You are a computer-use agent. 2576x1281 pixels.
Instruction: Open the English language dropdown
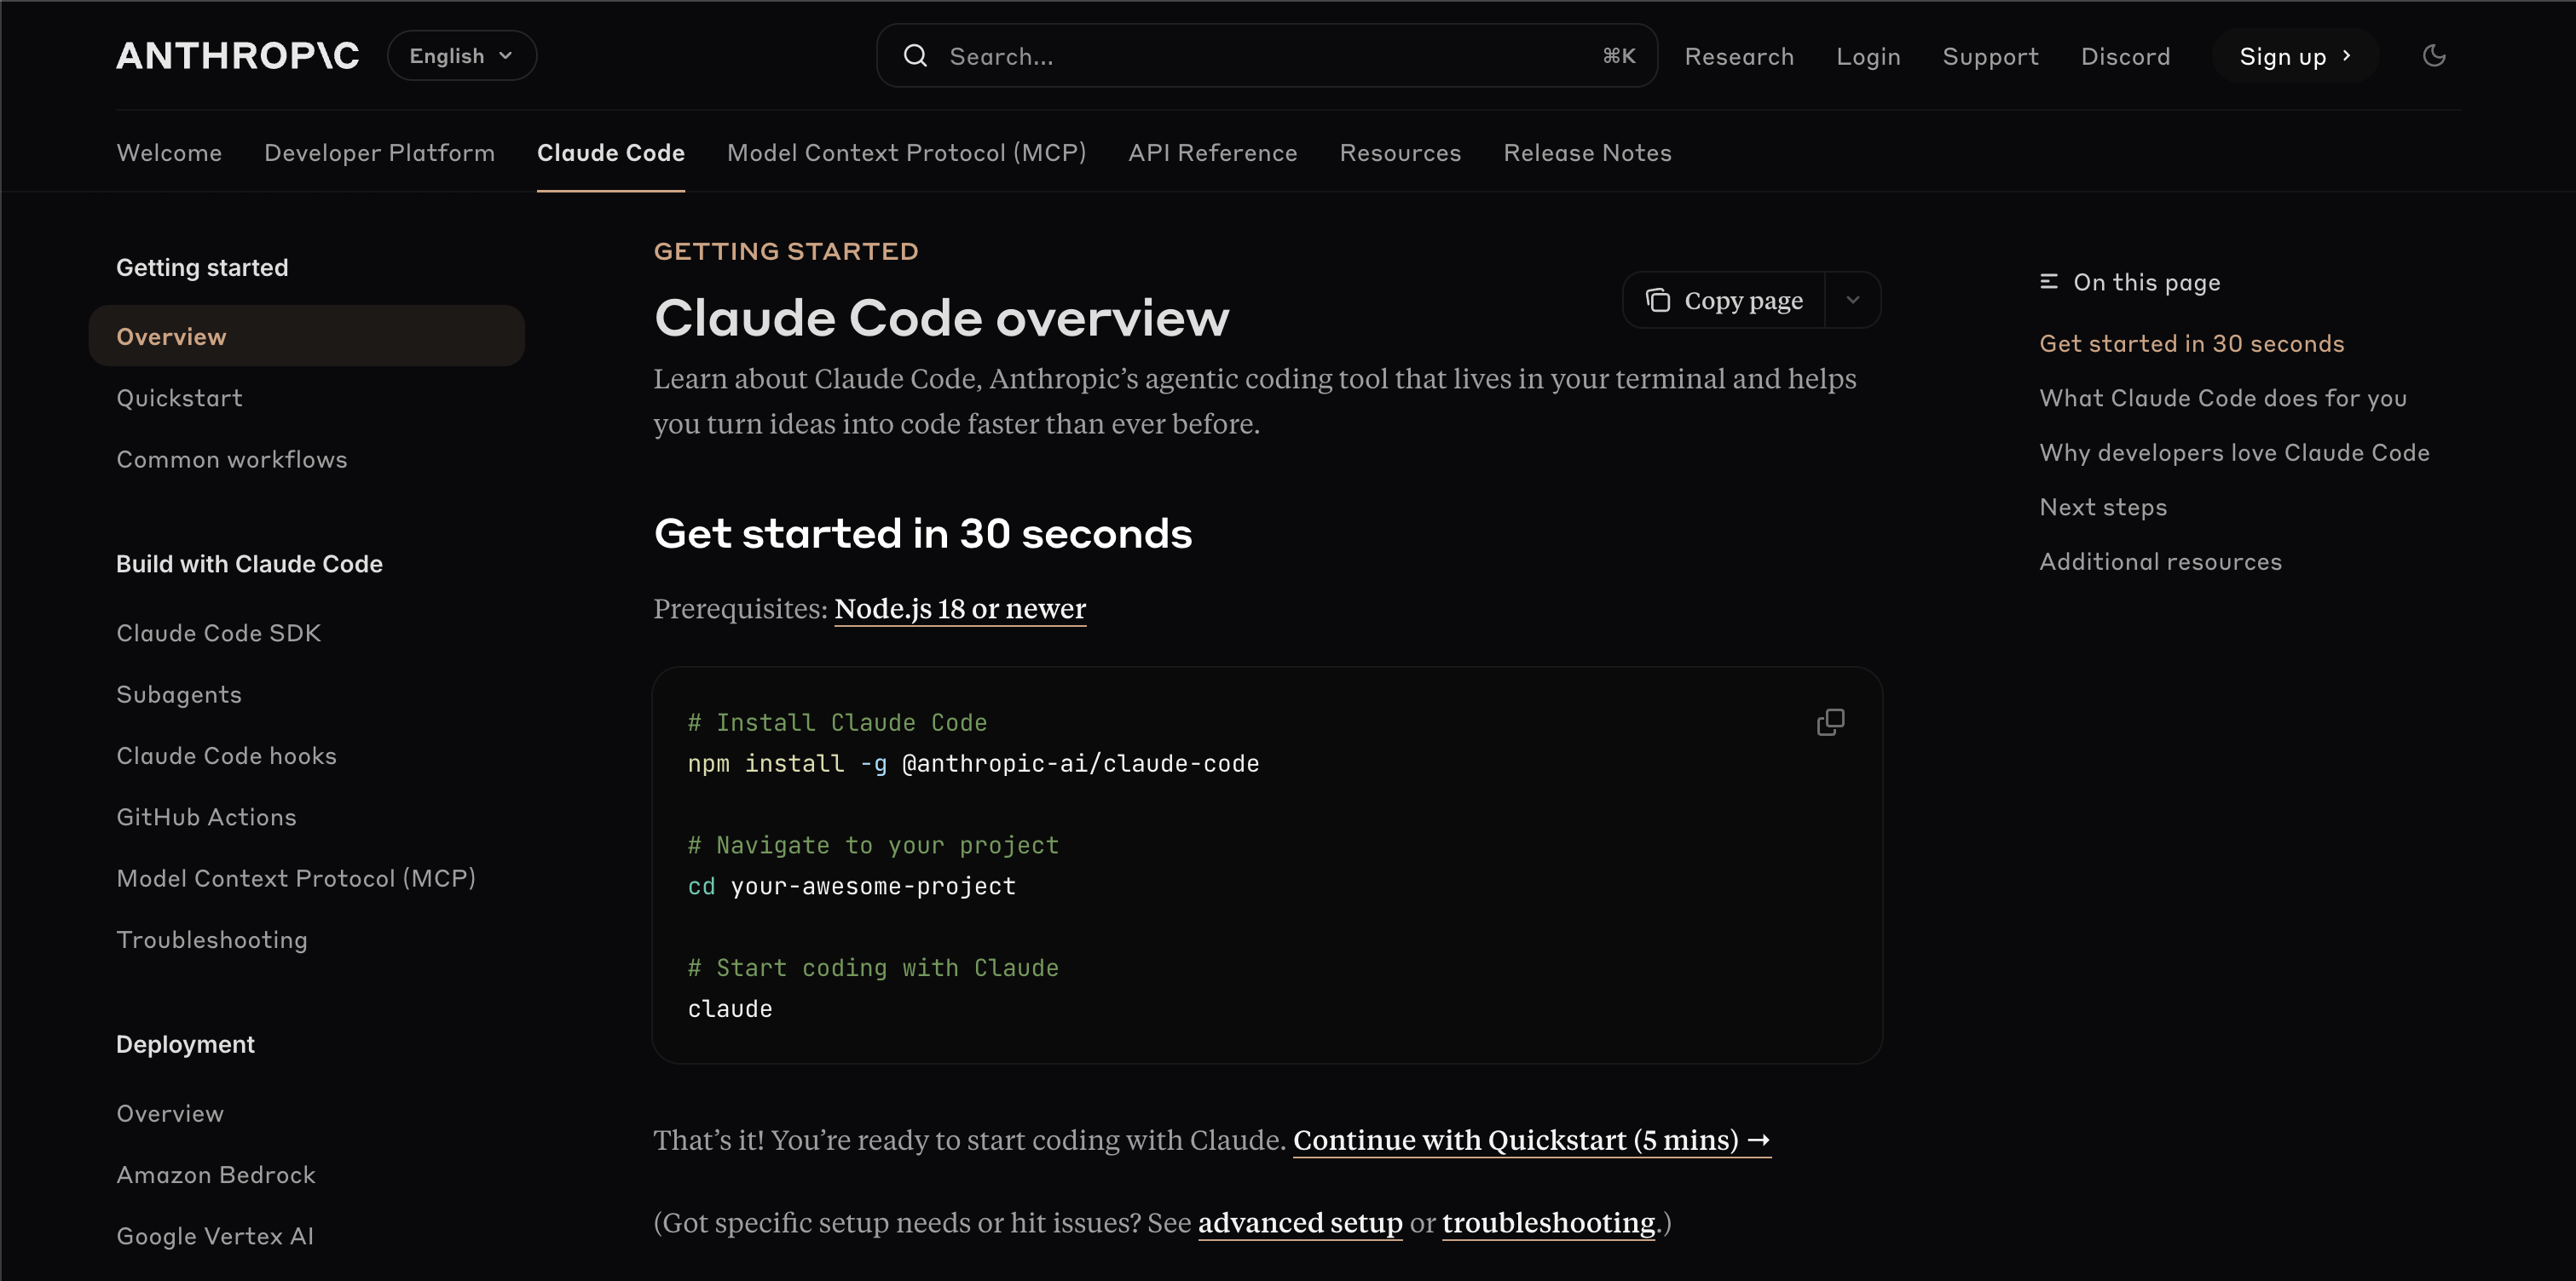tap(461, 56)
